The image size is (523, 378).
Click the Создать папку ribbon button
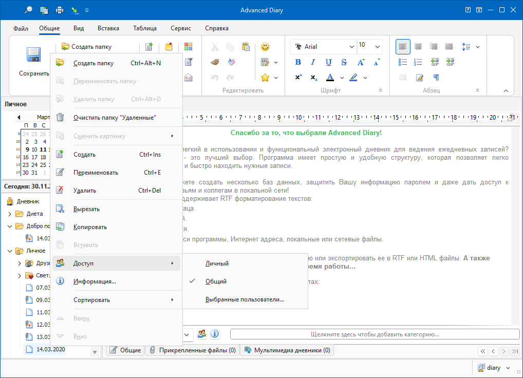(87, 47)
